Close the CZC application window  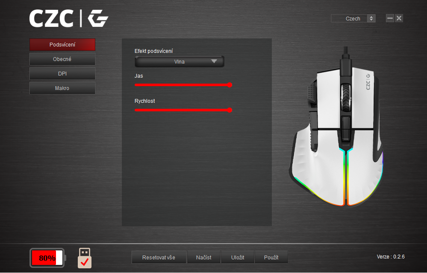coord(399,18)
